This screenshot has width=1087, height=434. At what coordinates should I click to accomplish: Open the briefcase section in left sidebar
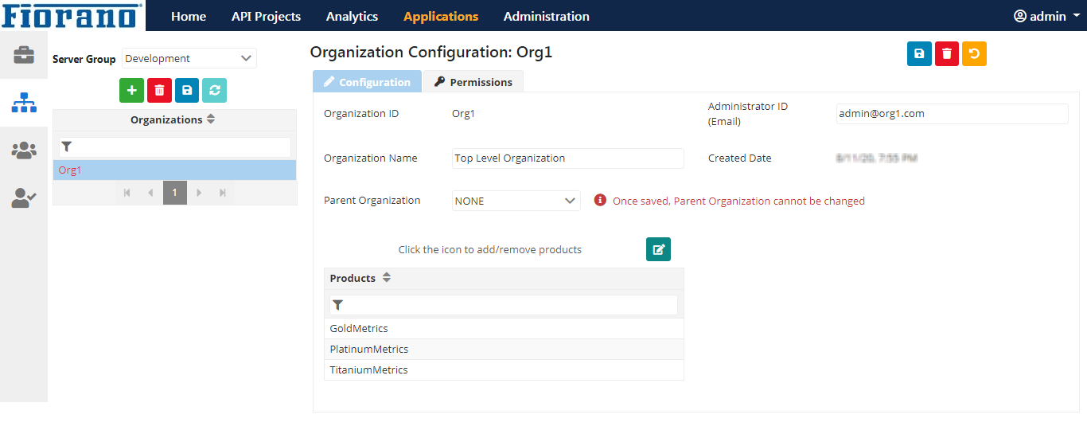click(x=24, y=55)
